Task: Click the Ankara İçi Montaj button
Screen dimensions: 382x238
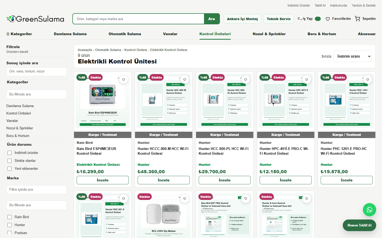Action: tap(242, 19)
